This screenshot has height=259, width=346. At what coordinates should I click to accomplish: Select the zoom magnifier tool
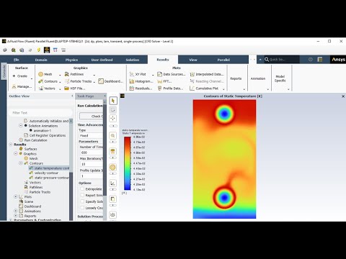pyautogui.click(x=113, y=136)
